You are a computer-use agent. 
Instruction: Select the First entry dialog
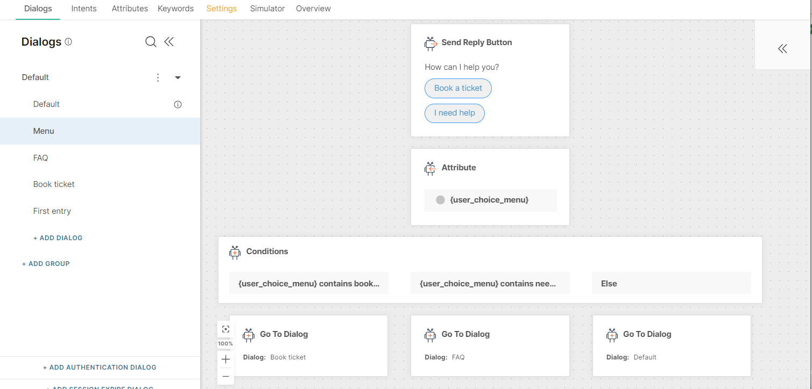[100, 211]
